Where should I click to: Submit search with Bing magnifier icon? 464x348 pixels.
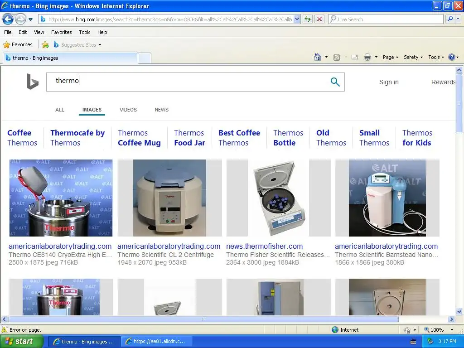click(335, 82)
